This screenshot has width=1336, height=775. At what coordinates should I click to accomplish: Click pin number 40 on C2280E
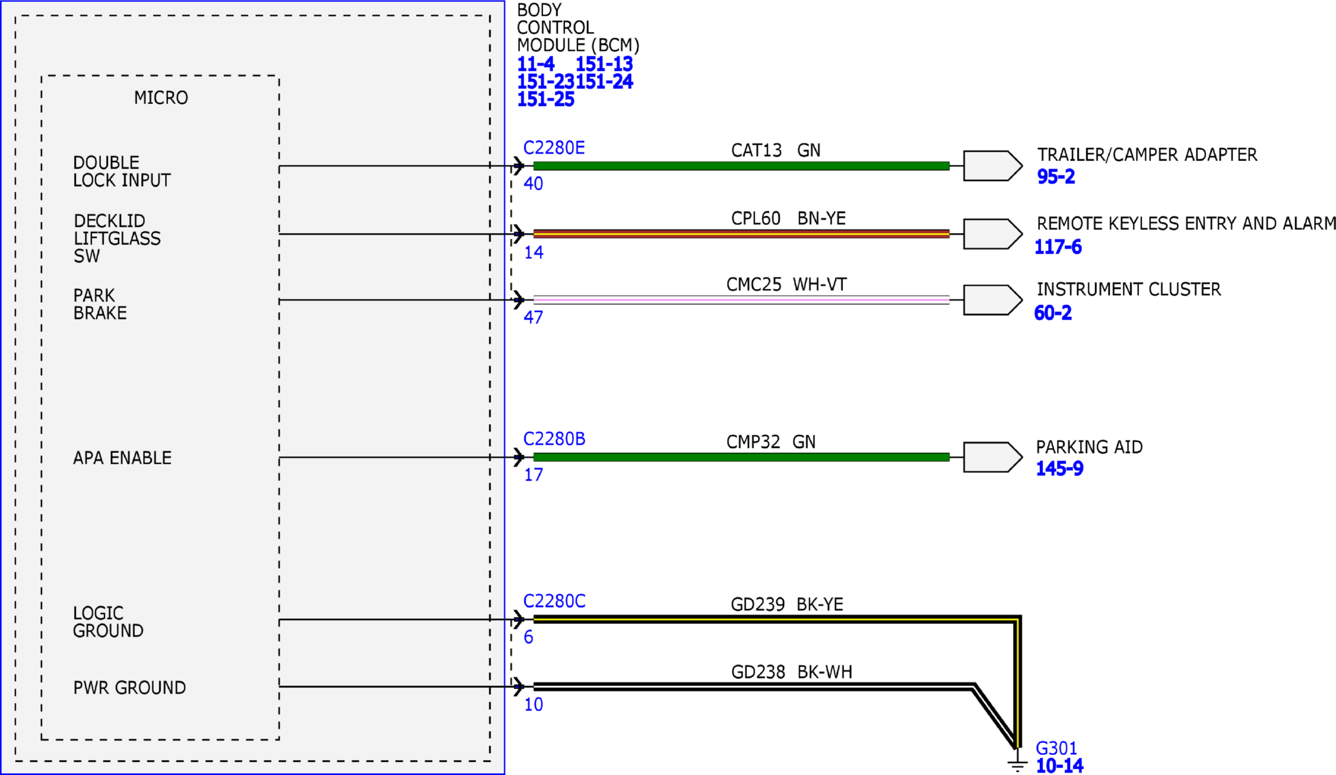tap(533, 184)
